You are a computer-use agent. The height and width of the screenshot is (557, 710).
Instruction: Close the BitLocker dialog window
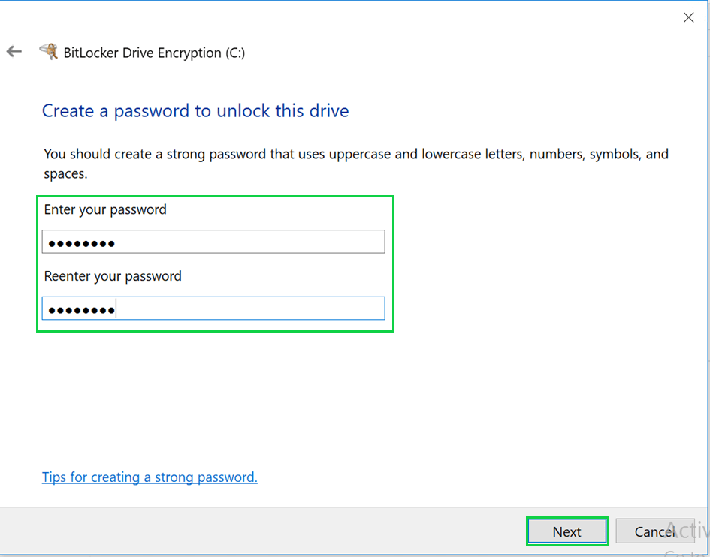tap(688, 17)
